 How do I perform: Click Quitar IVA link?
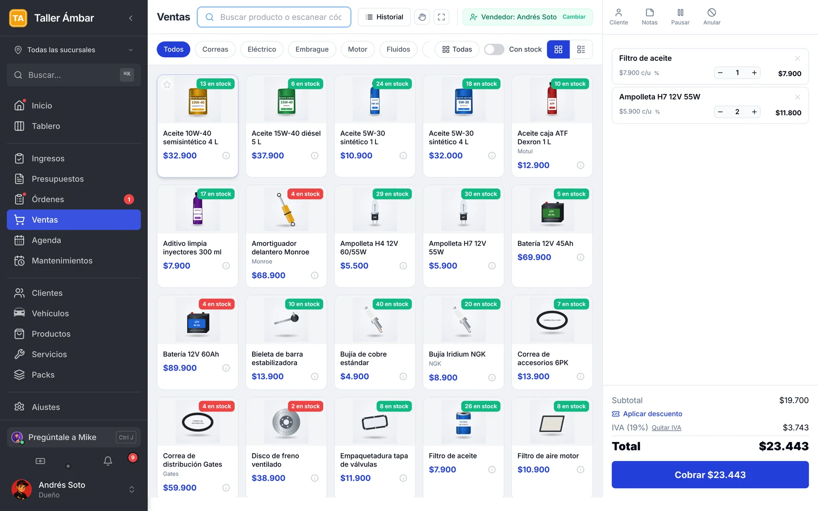[666, 428]
